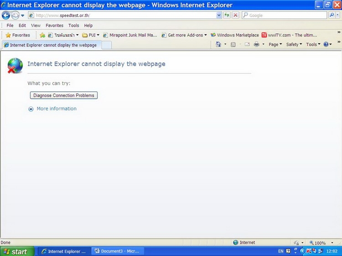Click the EN language indicator
Screen dimensions: 342x256
click(x=281, y=251)
